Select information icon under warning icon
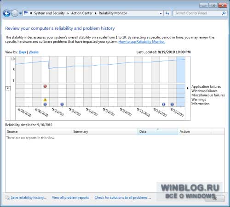 point(45,104)
